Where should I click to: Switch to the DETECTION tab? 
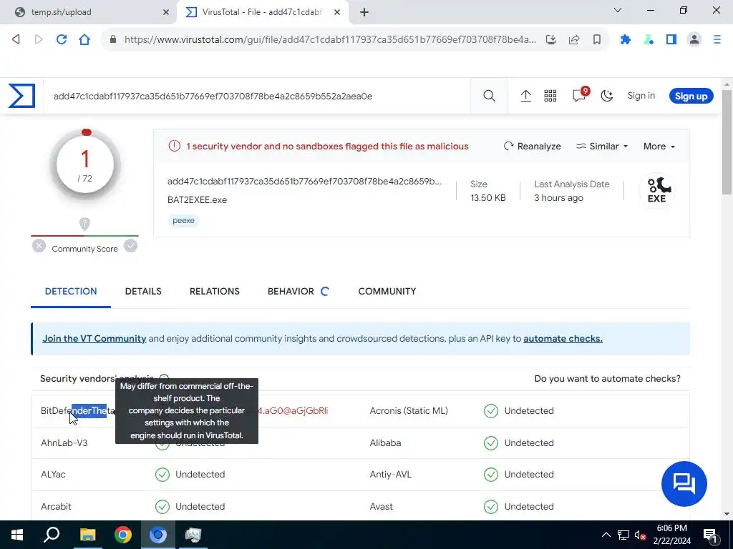tap(71, 292)
